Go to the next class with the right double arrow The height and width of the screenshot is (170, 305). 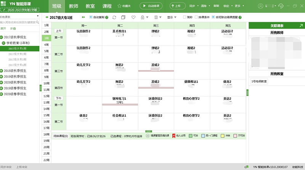[83, 18]
